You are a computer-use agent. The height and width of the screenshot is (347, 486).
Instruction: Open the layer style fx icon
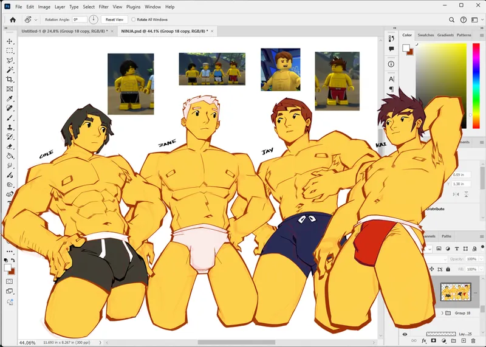tap(424, 341)
